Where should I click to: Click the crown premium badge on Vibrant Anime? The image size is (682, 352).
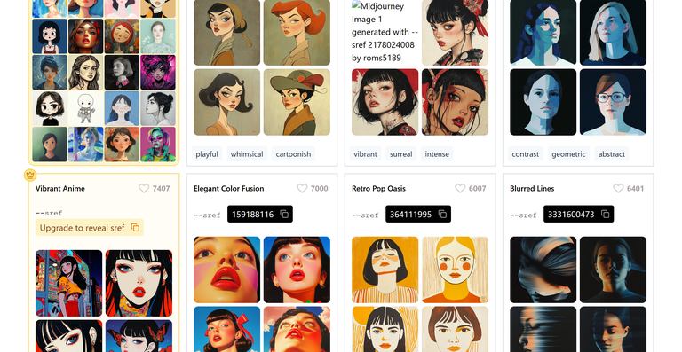tap(30, 175)
